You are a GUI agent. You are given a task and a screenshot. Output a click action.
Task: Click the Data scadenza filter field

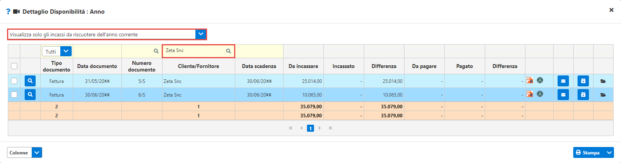259,51
